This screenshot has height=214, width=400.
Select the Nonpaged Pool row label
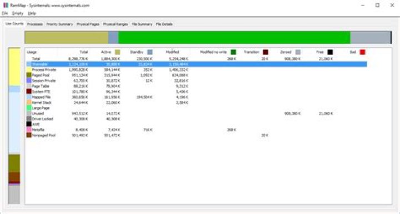pyautogui.click(x=44, y=135)
